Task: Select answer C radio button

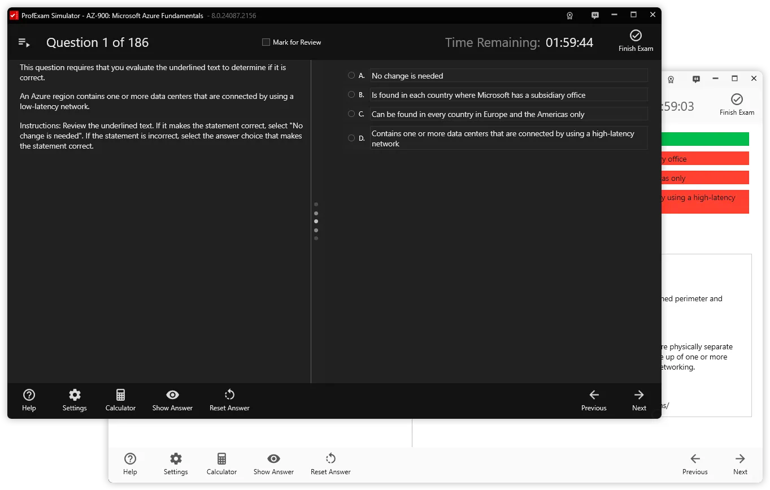Action: coord(351,114)
